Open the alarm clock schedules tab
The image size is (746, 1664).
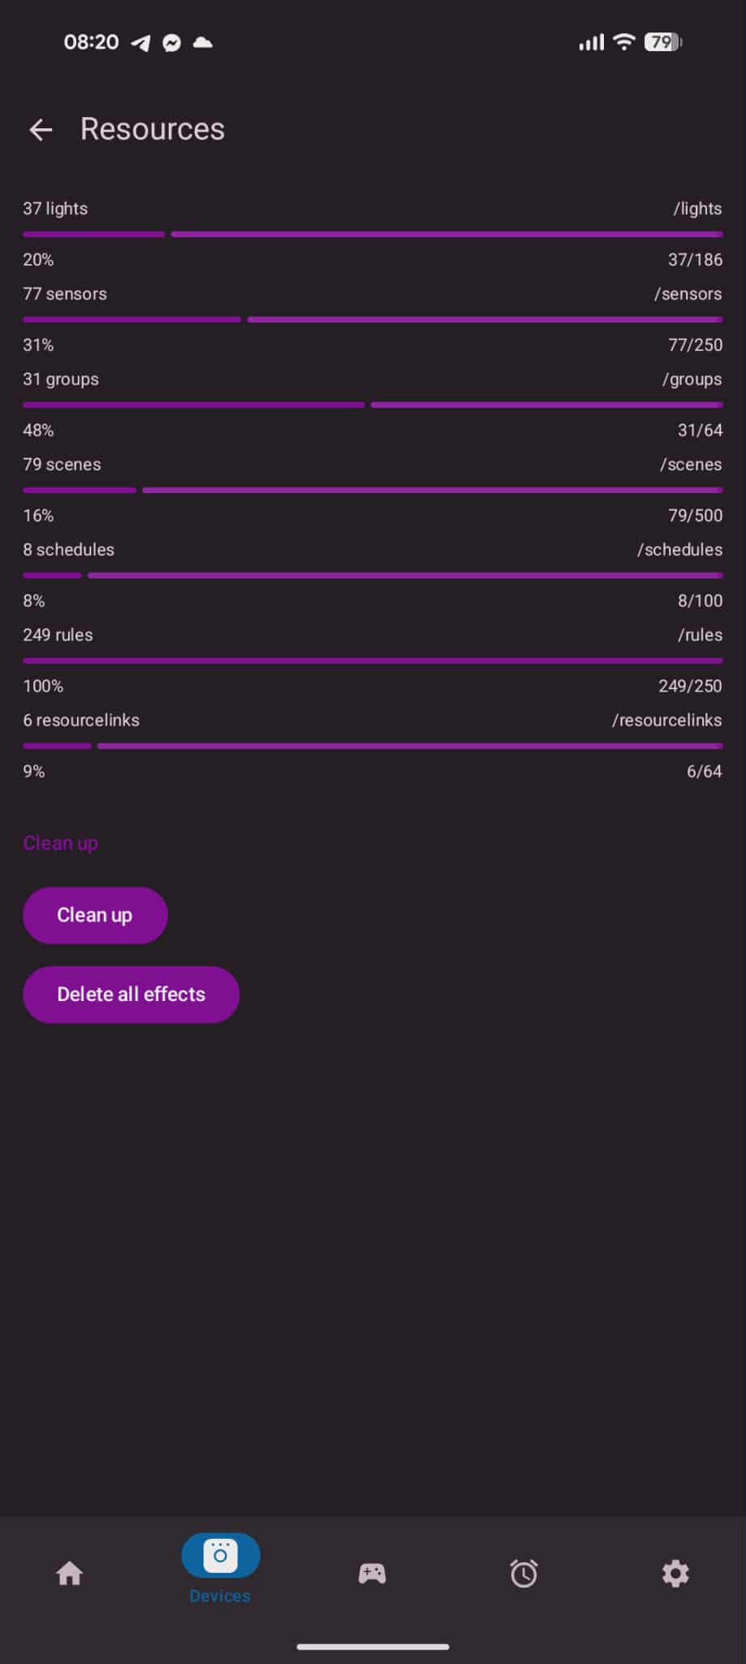[524, 1574]
